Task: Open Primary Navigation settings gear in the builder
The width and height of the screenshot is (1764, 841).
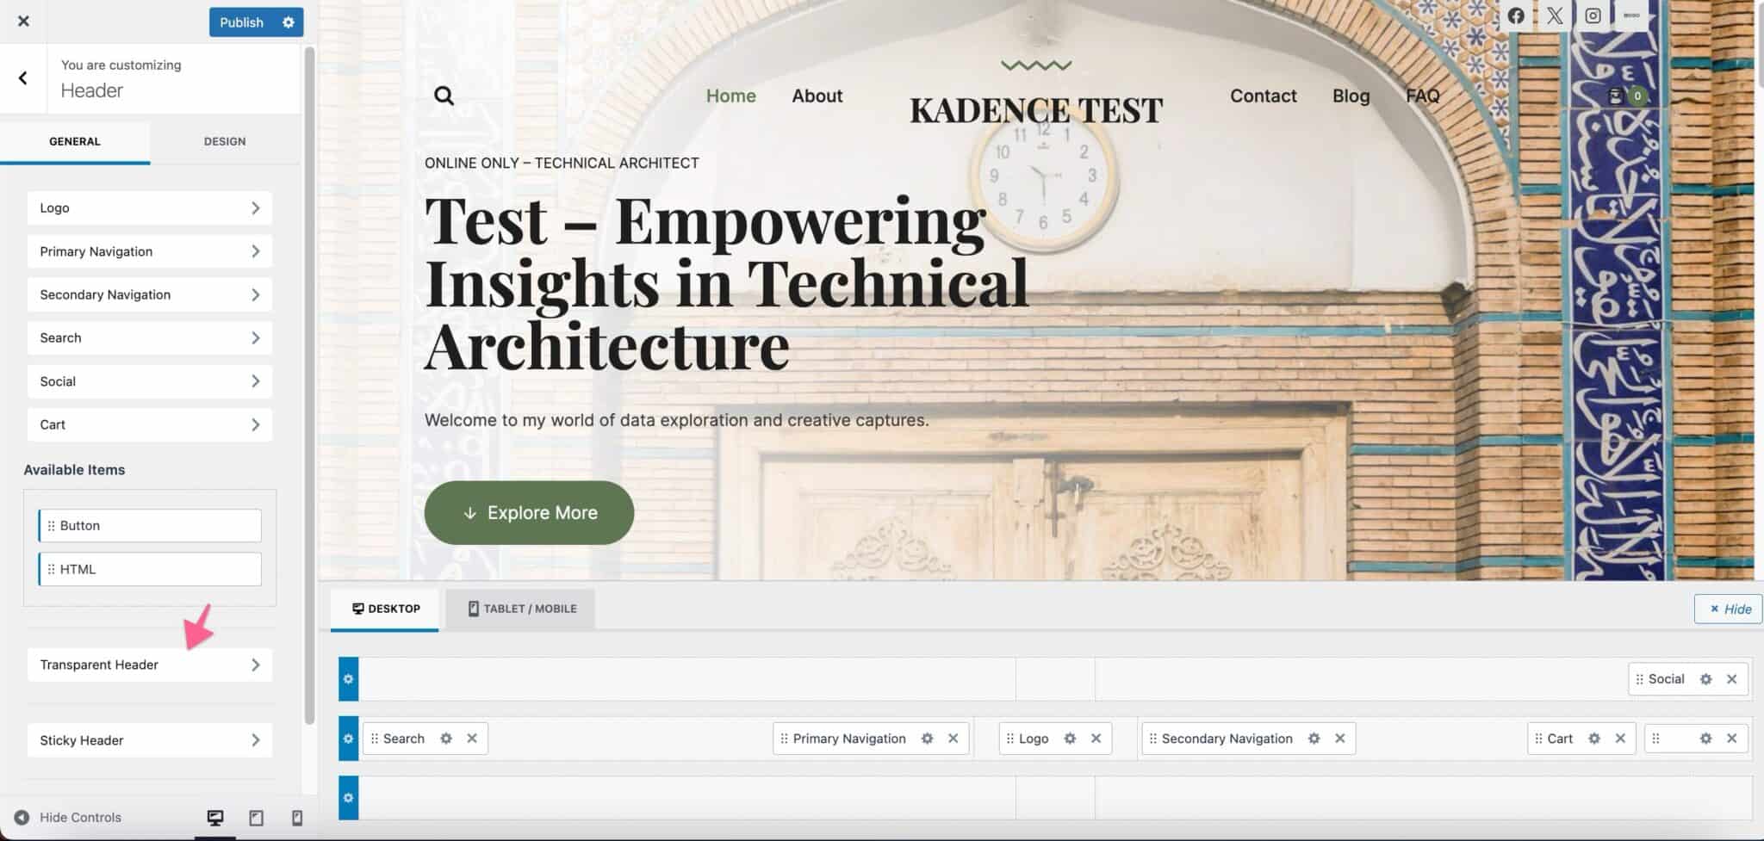Action: click(x=928, y=738)
